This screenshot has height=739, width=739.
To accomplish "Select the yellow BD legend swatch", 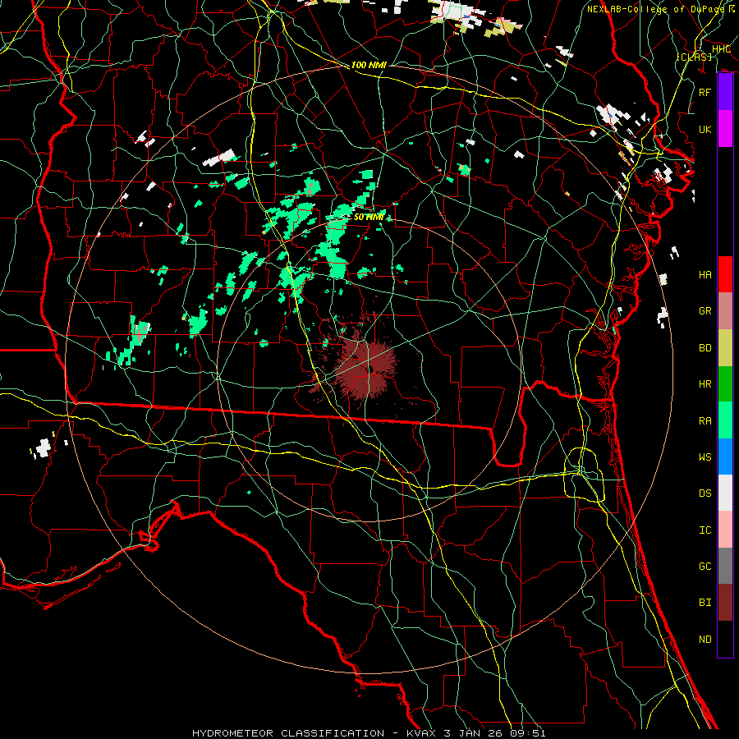I will [x=725, y=347].
